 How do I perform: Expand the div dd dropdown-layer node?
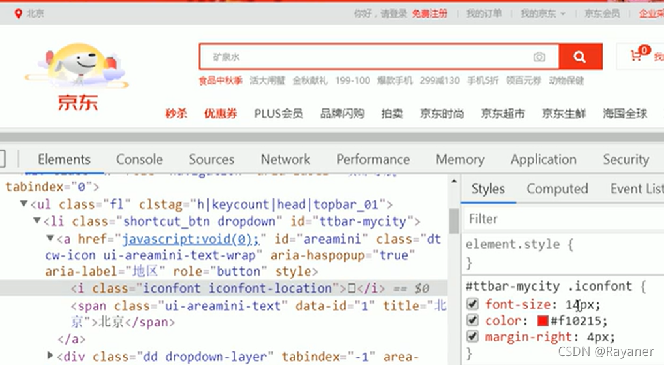(50, 355)
